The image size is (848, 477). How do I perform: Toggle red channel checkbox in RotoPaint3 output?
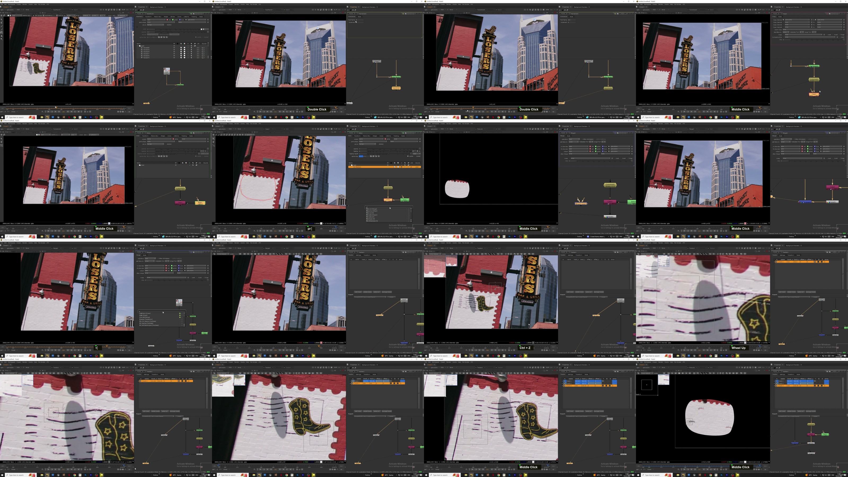[x=167, y=20]
